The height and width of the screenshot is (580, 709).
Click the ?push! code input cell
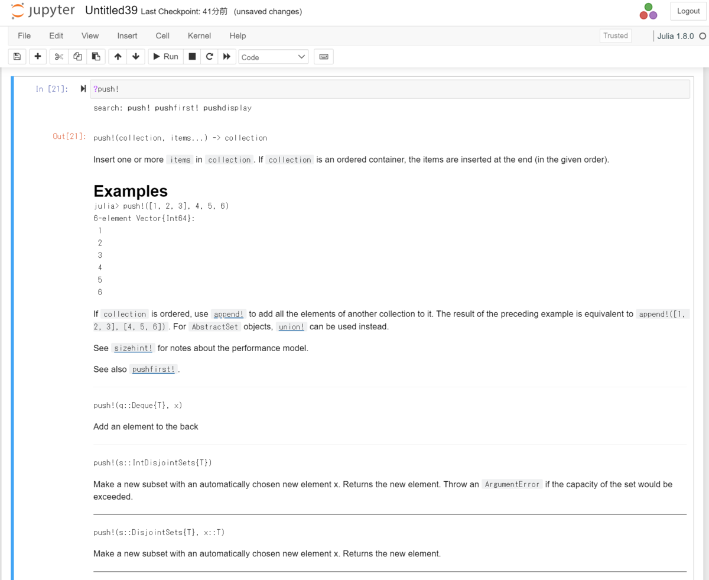coord(390,89)
